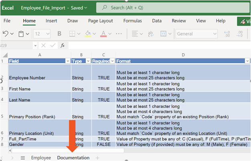Open the Draw tab

pos(73,21)
